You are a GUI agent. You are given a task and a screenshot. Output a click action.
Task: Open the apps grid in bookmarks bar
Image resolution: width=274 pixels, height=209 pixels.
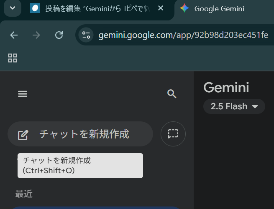[13, 58]
